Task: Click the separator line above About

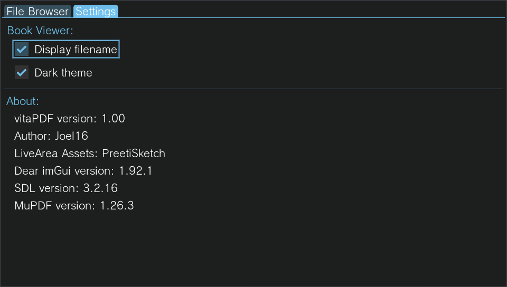Action: [x=253, y=89]
